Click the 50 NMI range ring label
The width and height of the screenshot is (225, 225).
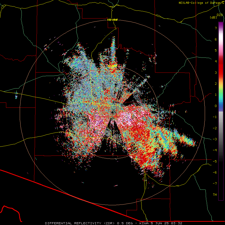(112, 66)
